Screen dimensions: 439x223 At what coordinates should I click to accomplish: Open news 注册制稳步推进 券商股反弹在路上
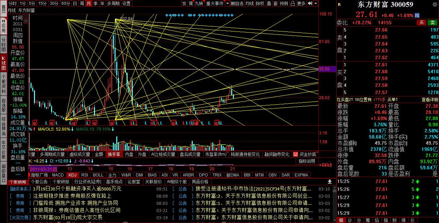tap(72, 196)
